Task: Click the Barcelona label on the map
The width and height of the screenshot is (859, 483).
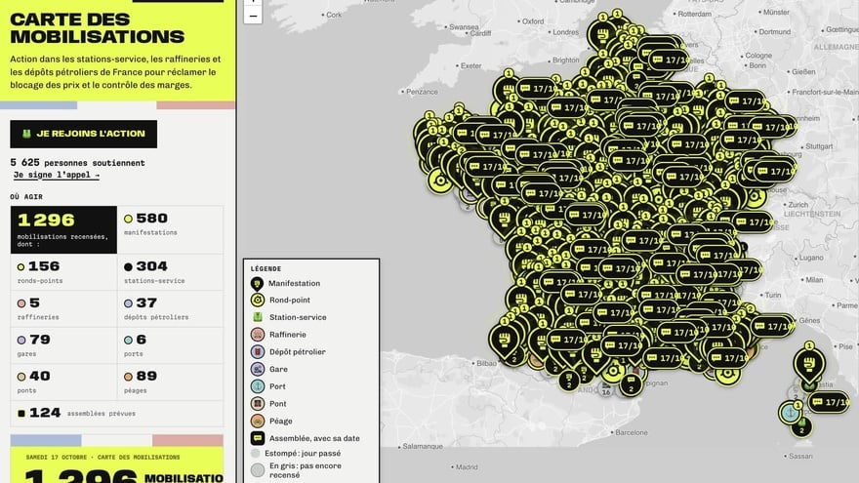Action: point(632,432)
